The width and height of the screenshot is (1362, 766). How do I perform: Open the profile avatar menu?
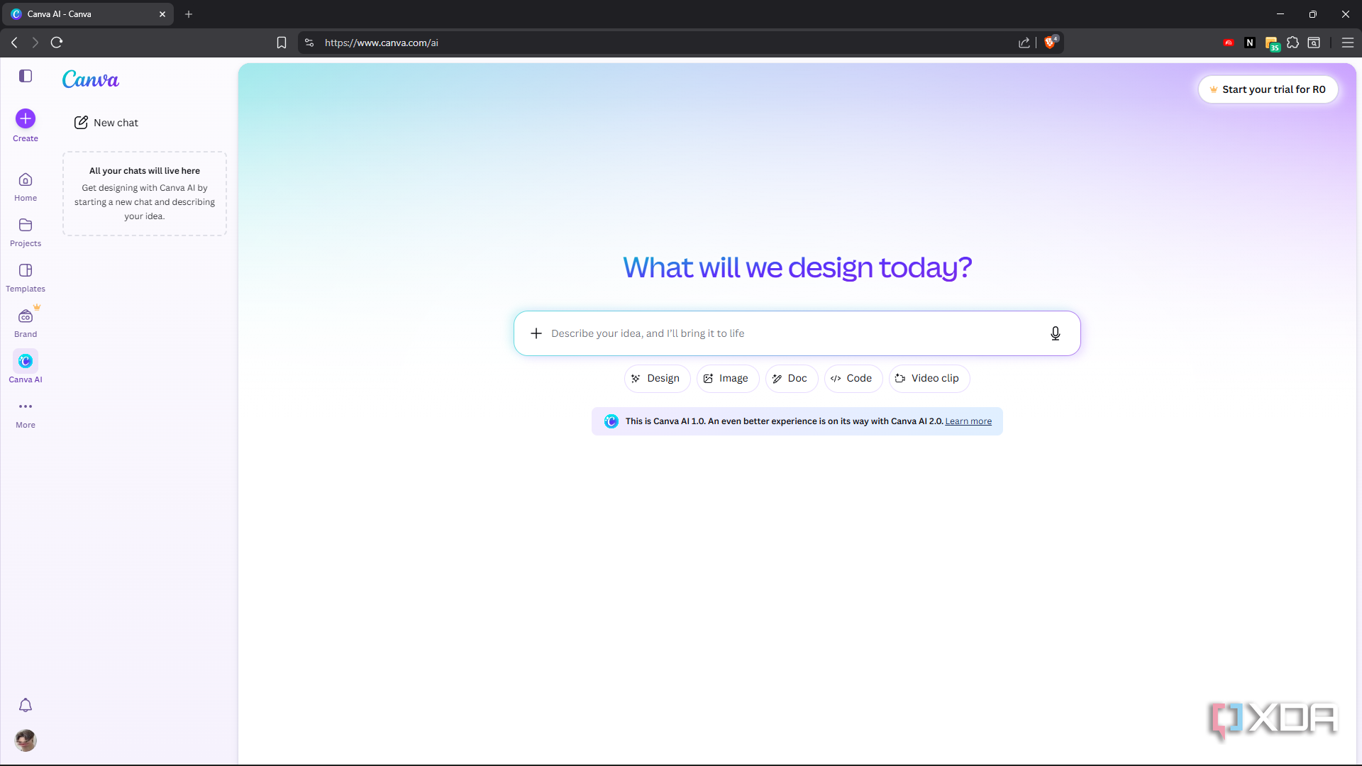[26, 740]
